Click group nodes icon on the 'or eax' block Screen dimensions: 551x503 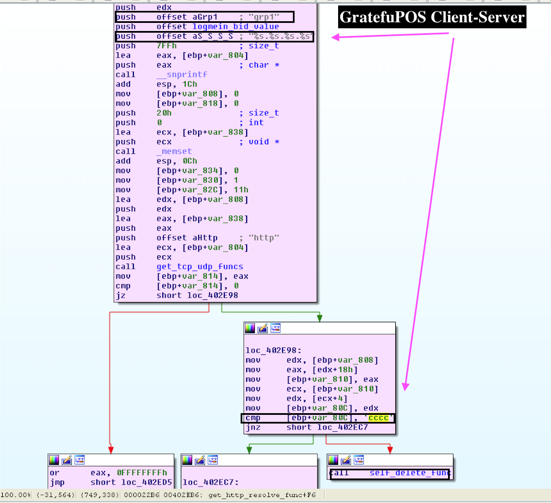79,460
